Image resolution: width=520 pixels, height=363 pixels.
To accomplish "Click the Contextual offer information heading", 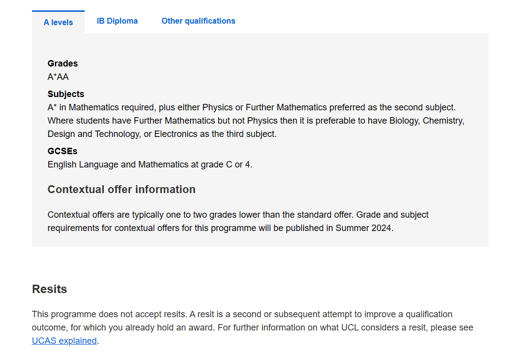I will point(121,189).
